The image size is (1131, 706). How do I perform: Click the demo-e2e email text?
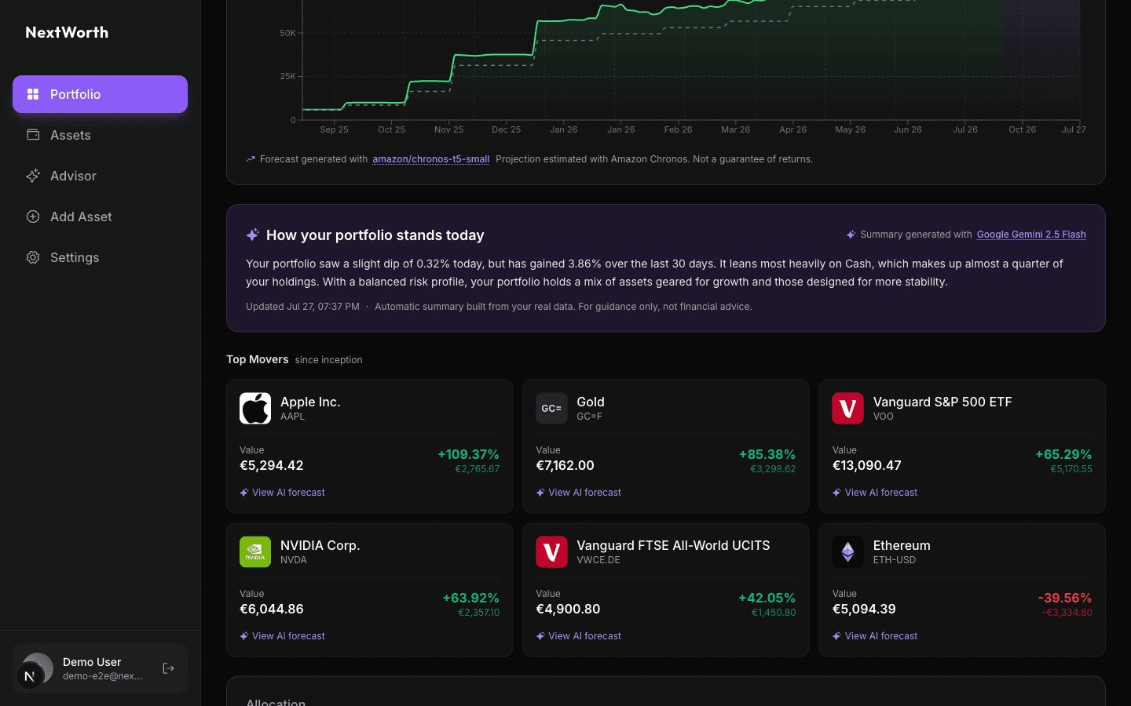[103, 676]
